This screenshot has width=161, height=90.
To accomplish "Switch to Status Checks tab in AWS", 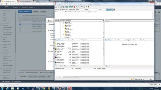I will pos(33,76).
